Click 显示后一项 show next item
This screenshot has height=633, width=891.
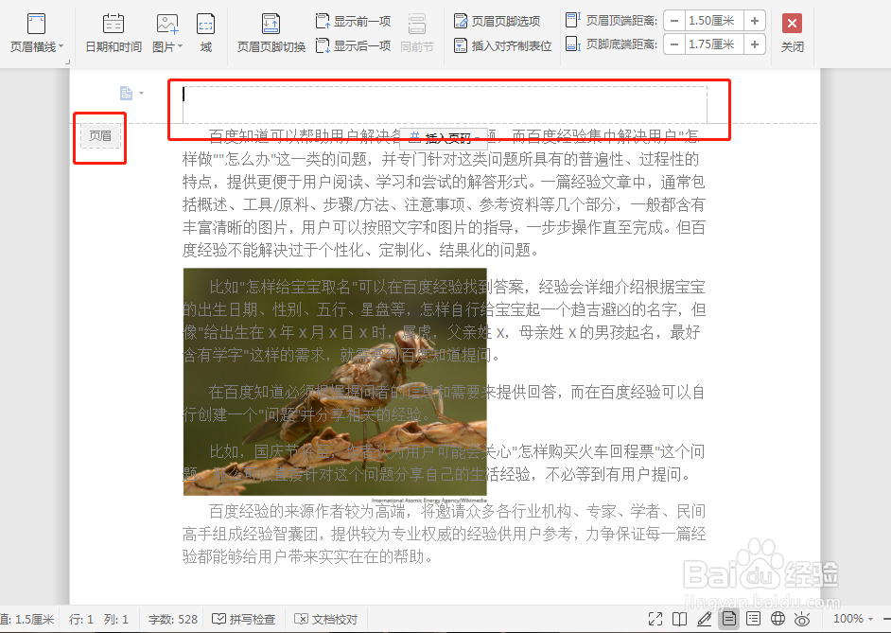(x=353, y=45)
